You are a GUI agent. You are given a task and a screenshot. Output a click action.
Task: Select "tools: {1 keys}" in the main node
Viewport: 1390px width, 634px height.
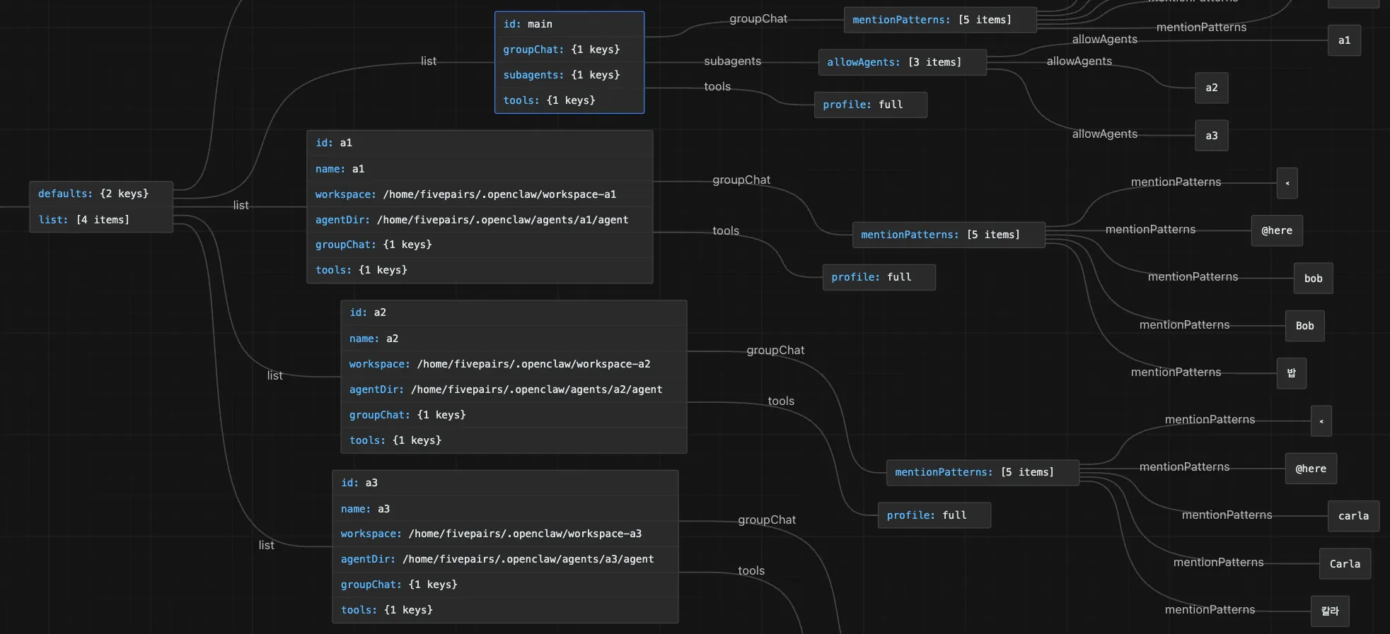569,100
